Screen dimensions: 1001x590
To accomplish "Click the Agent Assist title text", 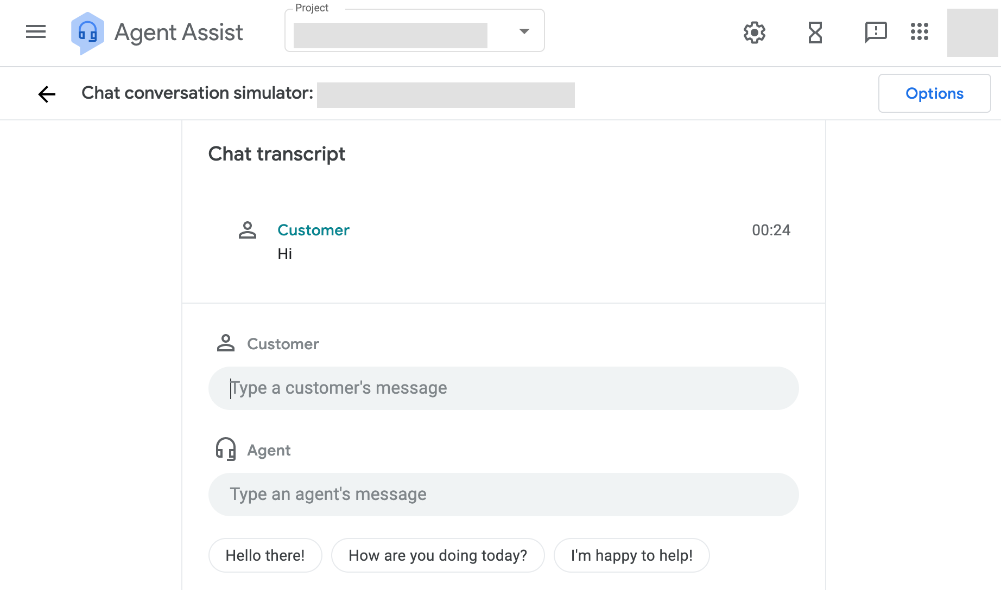I will point(179,33).
